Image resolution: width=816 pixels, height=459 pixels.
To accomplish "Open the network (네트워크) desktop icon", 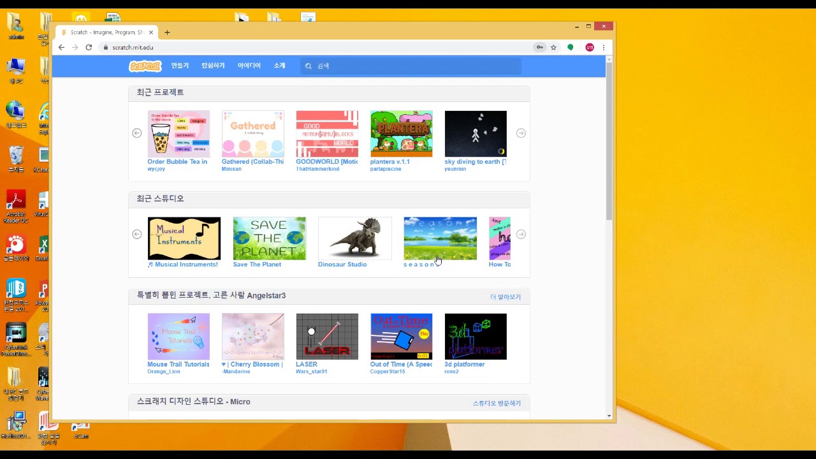I will tap(15, 115).
